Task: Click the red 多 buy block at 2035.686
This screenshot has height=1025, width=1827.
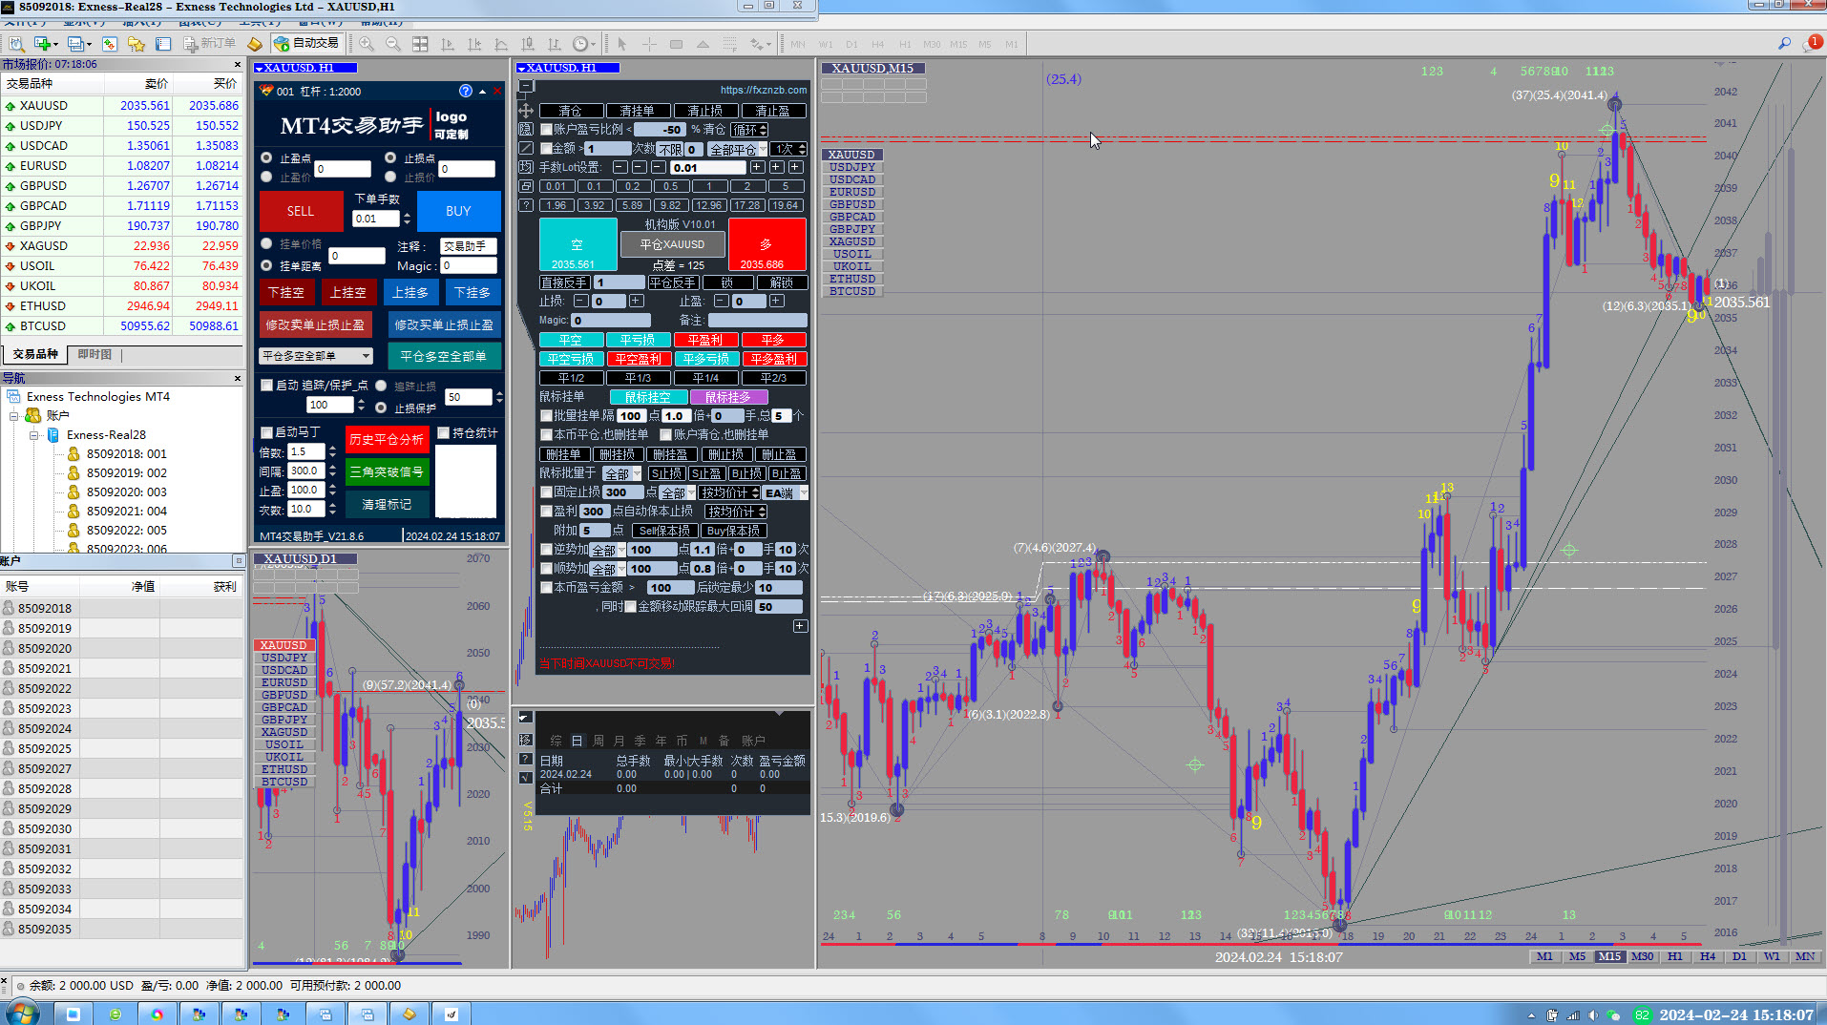Action: pos(766,244)
